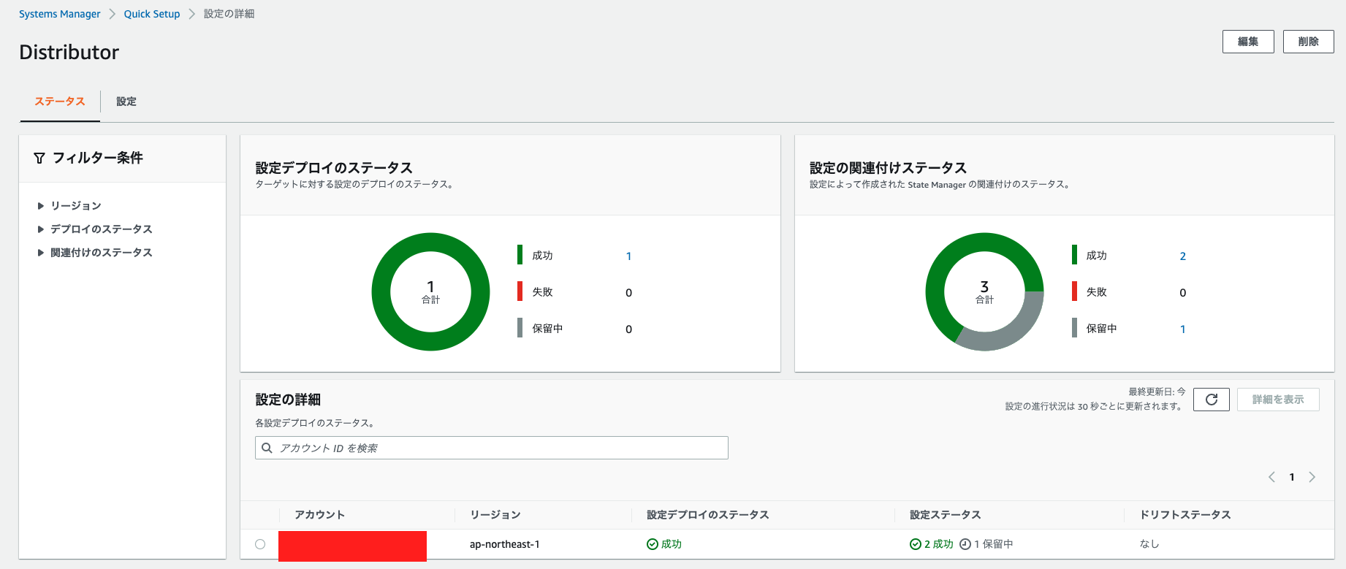Image resolution: width=1346 pixels, height=569 pixels.
Task: Click the search magnifier icon
Action: point(267,448)
